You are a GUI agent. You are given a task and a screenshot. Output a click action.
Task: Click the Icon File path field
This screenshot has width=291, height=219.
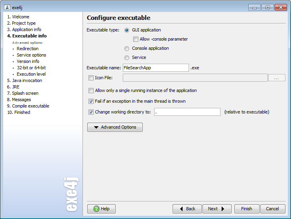click(195, 78)
